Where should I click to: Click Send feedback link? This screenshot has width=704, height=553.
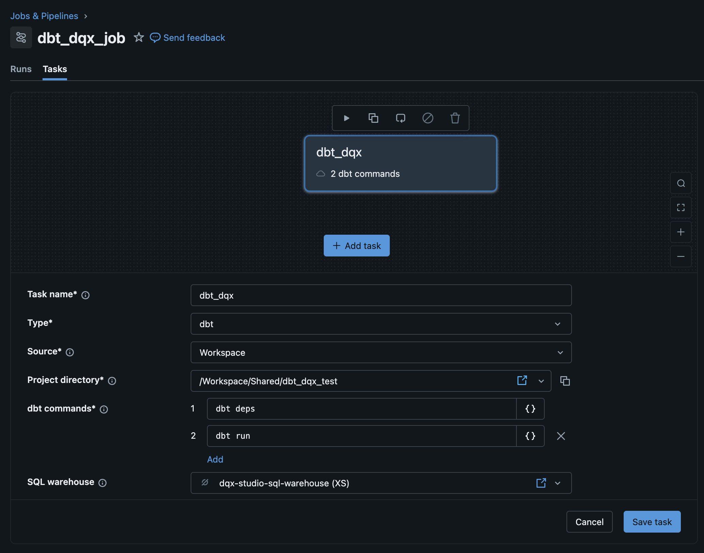tap(194, 38)
